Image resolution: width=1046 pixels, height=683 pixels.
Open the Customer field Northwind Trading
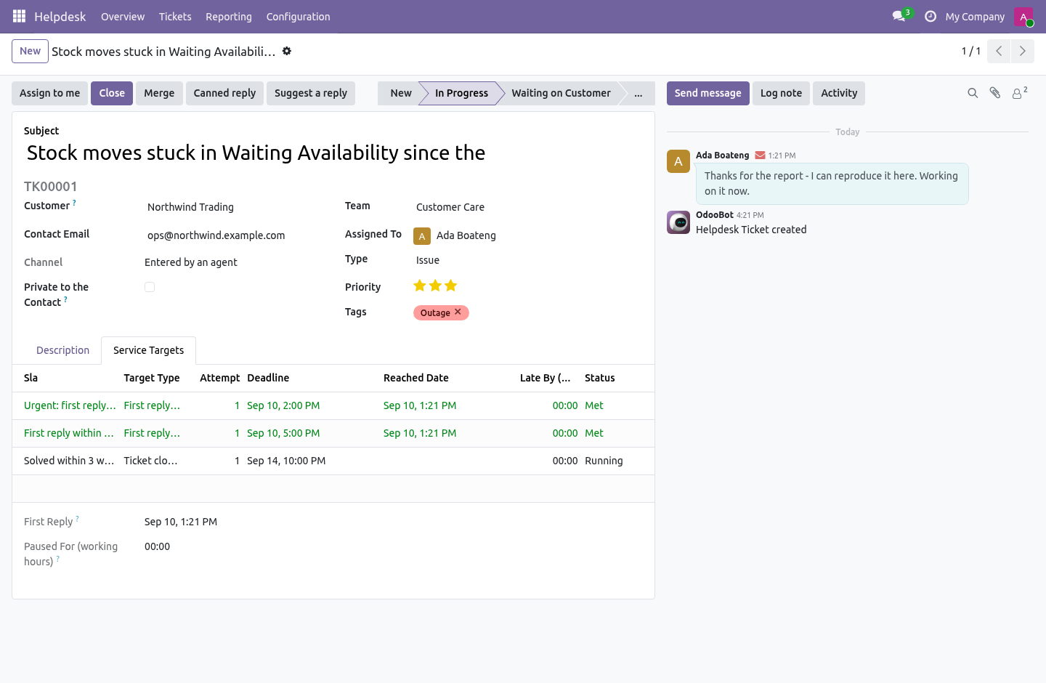[x=234, y=207]
